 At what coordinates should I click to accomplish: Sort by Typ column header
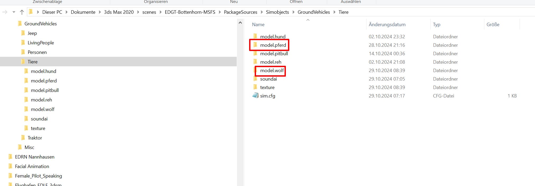pos(436,25)
